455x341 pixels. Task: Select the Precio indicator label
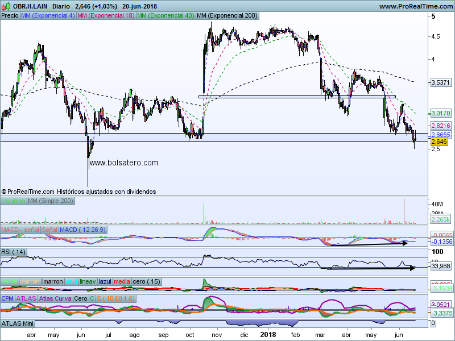point(10,16)
